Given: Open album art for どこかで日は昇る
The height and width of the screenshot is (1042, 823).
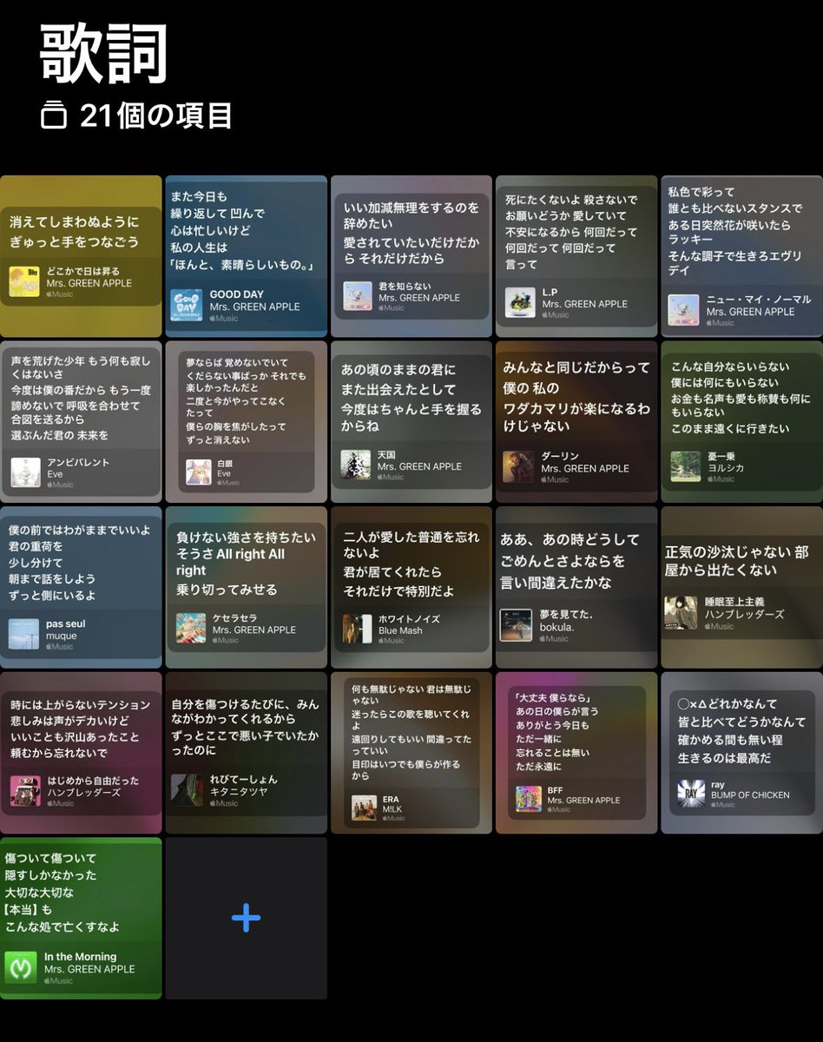Looking at the screenshot, I should [23, 282].
